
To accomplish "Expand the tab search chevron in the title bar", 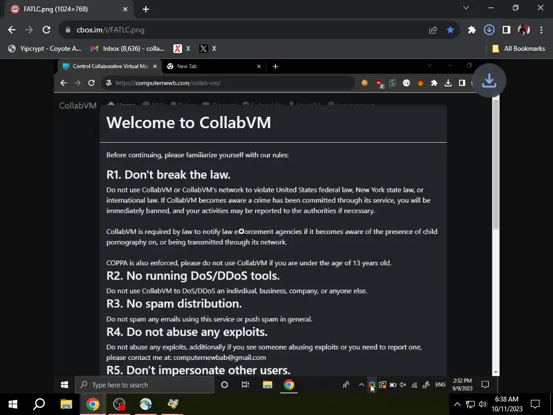I will 466,8.
